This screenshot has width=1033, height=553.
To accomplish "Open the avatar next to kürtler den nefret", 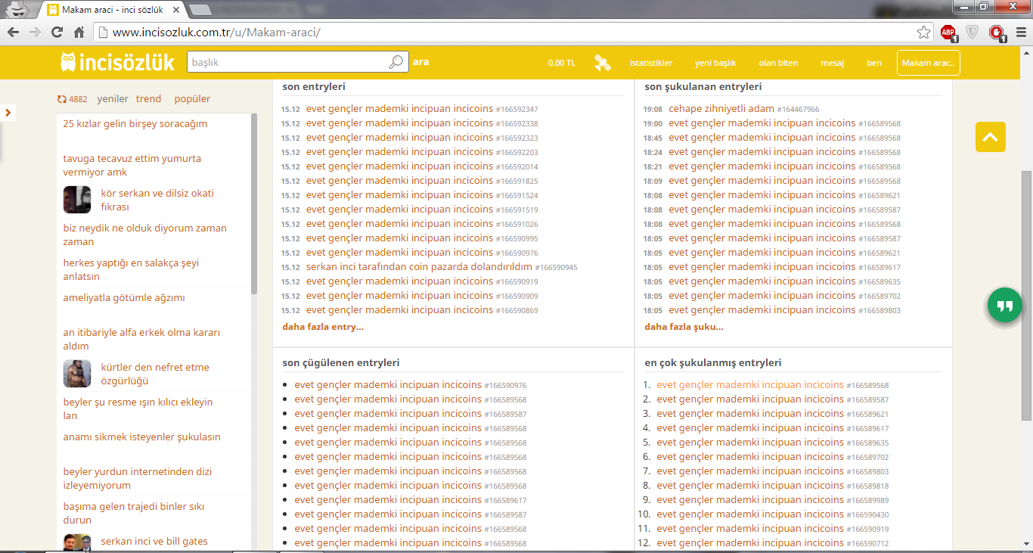I will [77, 374].
